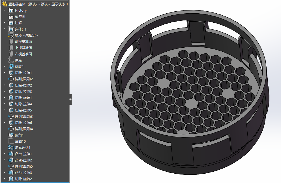
Task: Click the 注解 annotations icon
Action: pyautogui.click(x=11, y=23)
